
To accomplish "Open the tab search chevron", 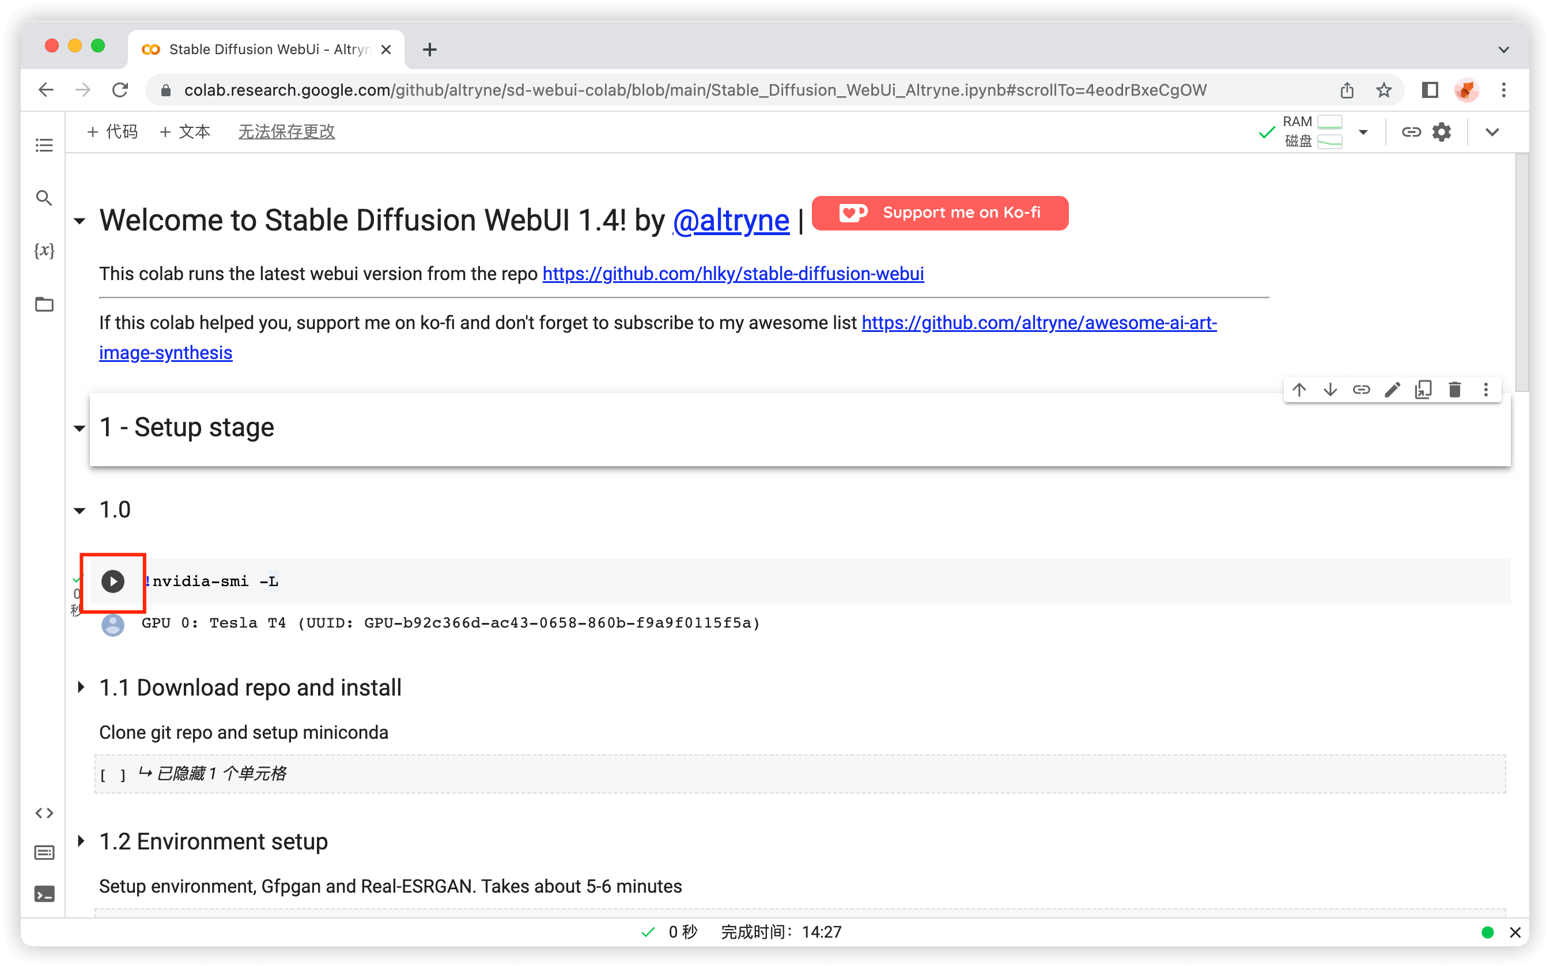I will [x=1503, y=49].
